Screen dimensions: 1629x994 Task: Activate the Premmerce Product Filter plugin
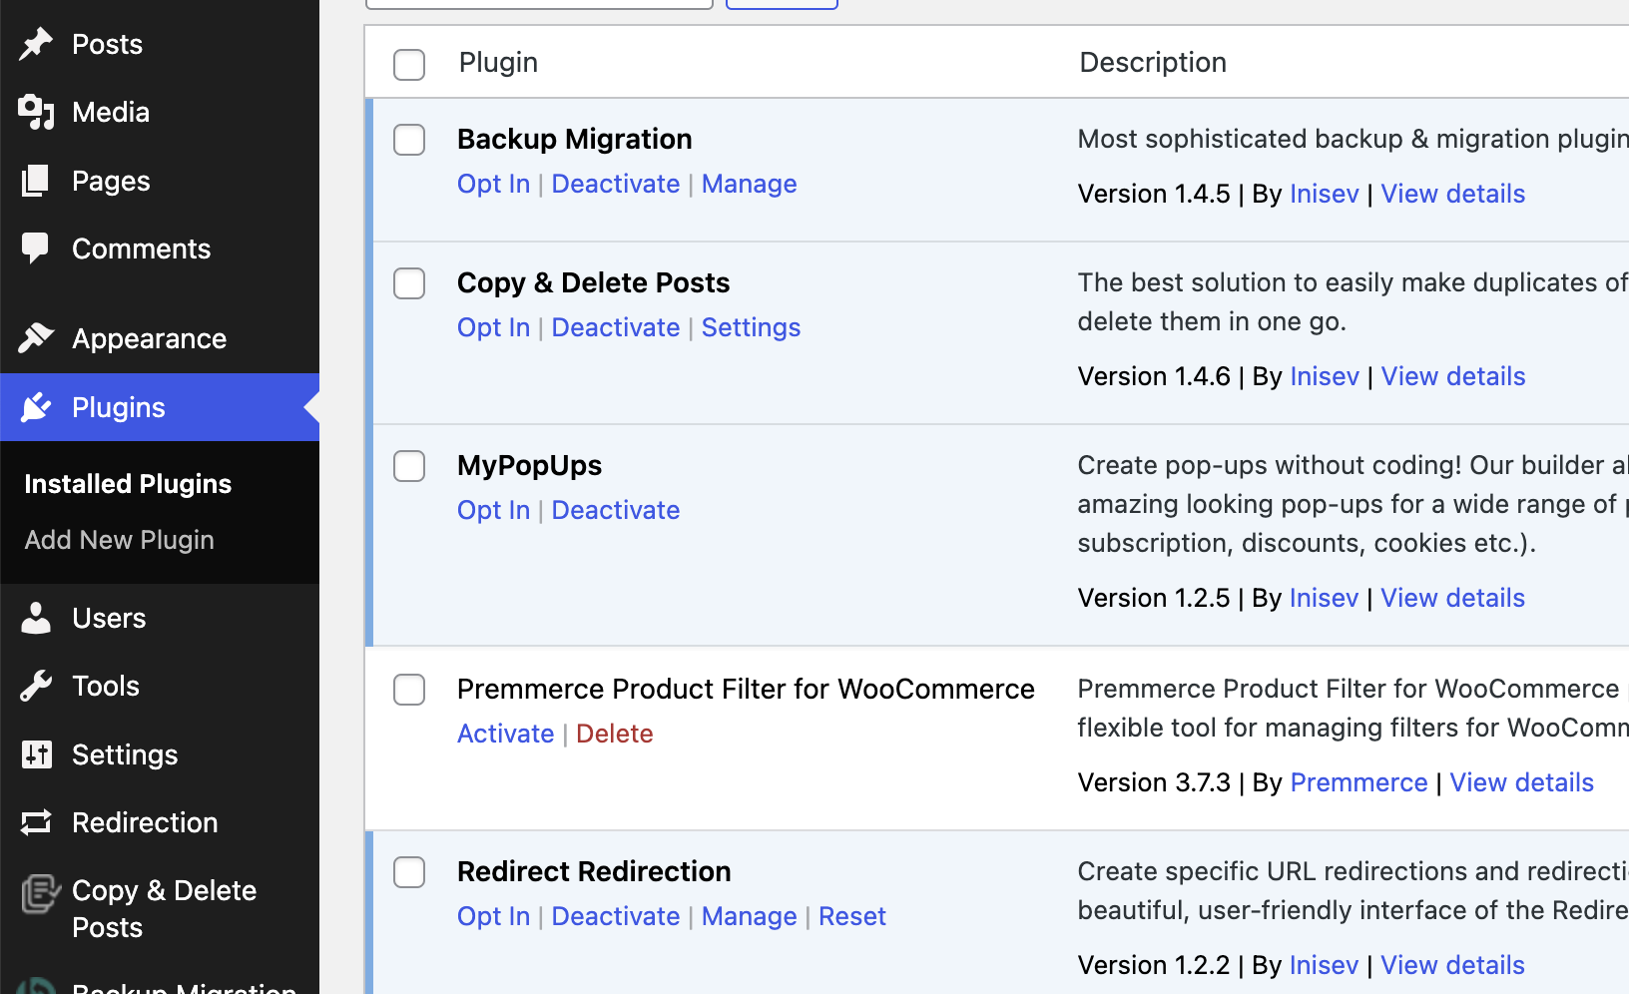tap(505, 734)
